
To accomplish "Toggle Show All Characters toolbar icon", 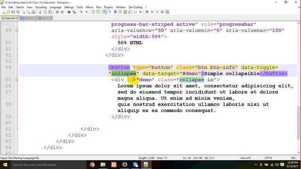I will [110, 12].
